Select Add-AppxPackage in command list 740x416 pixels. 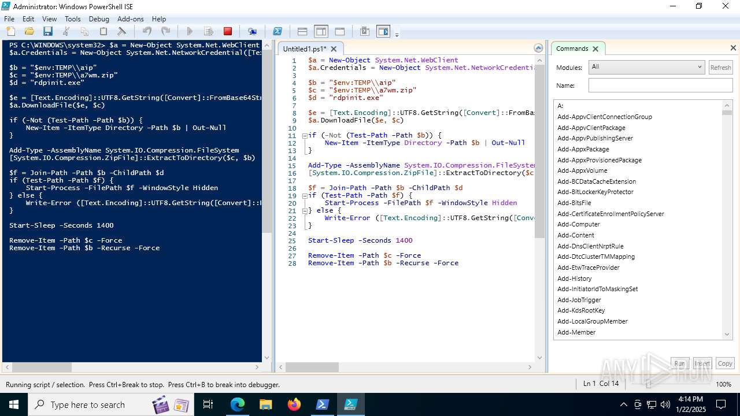tap(583, 149)
